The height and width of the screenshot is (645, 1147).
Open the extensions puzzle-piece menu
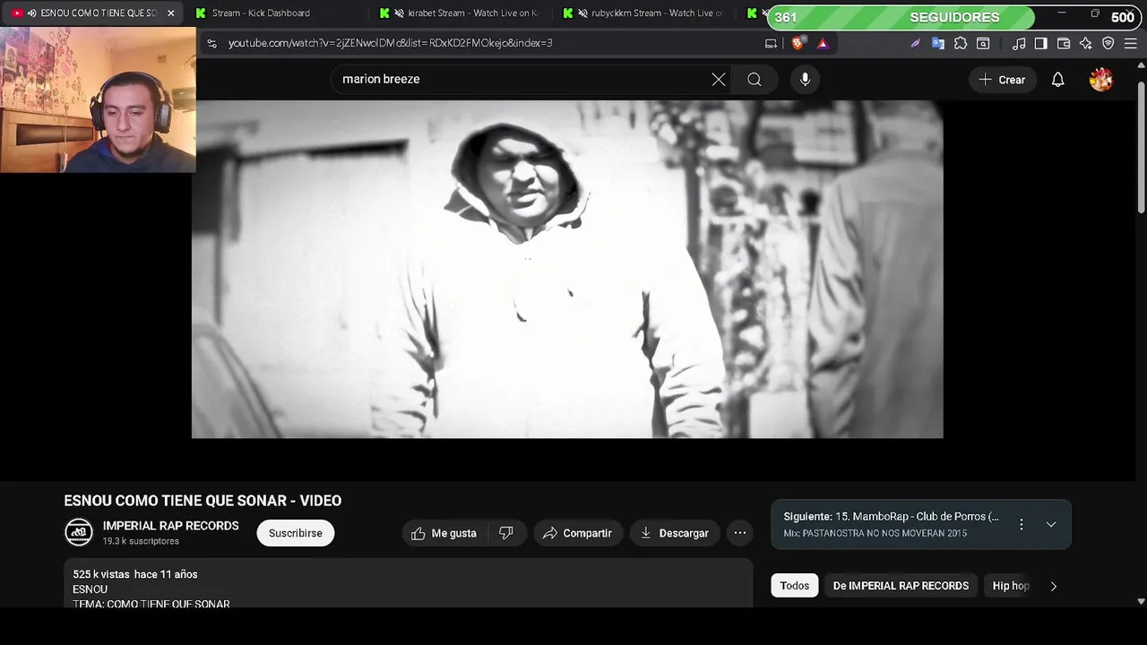[x=961, y=43]
